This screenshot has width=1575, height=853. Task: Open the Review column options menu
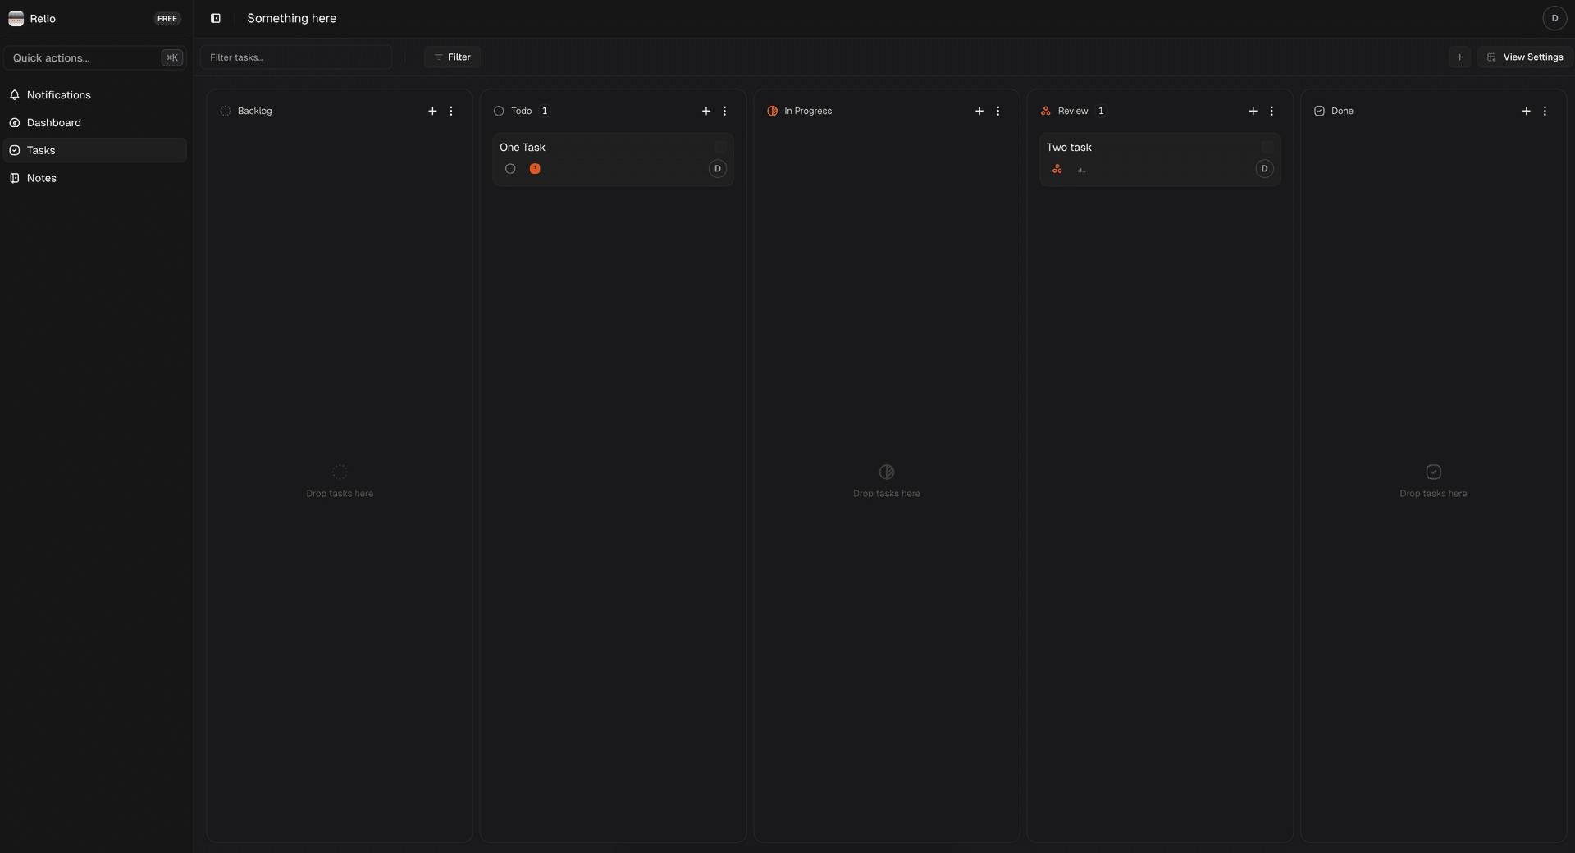[1271, 111]
